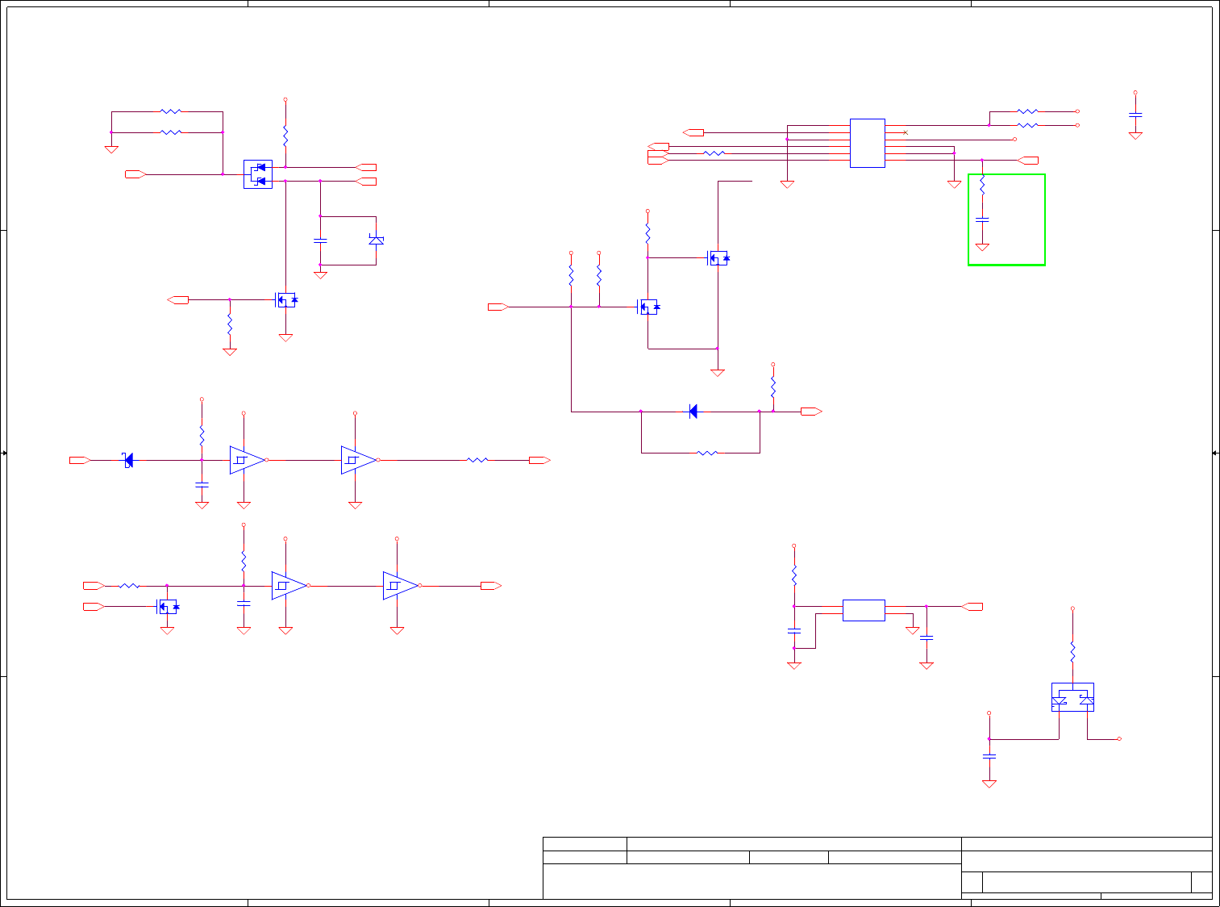Select the center MOSFET whose gate has a pull-up resistor
Viewport: 1220px width, 907px height.
718,258
